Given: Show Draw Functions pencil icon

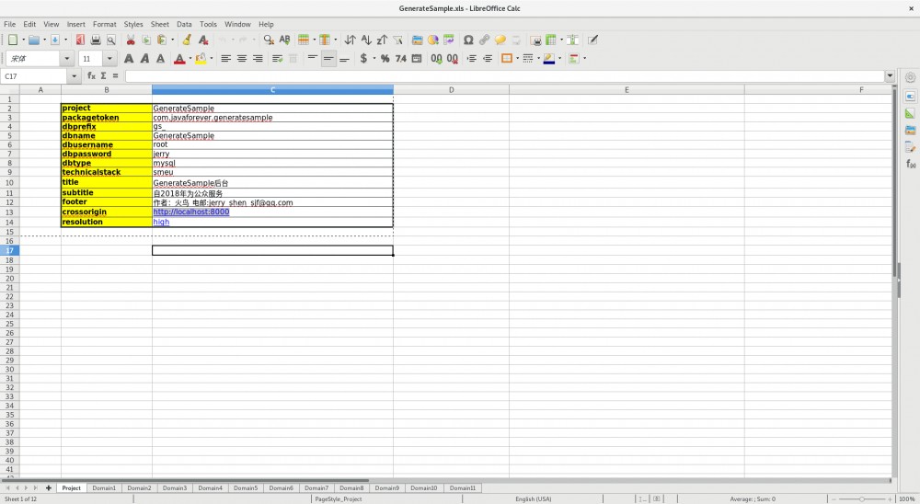Looking at the screenshot, I should [592, 40].
